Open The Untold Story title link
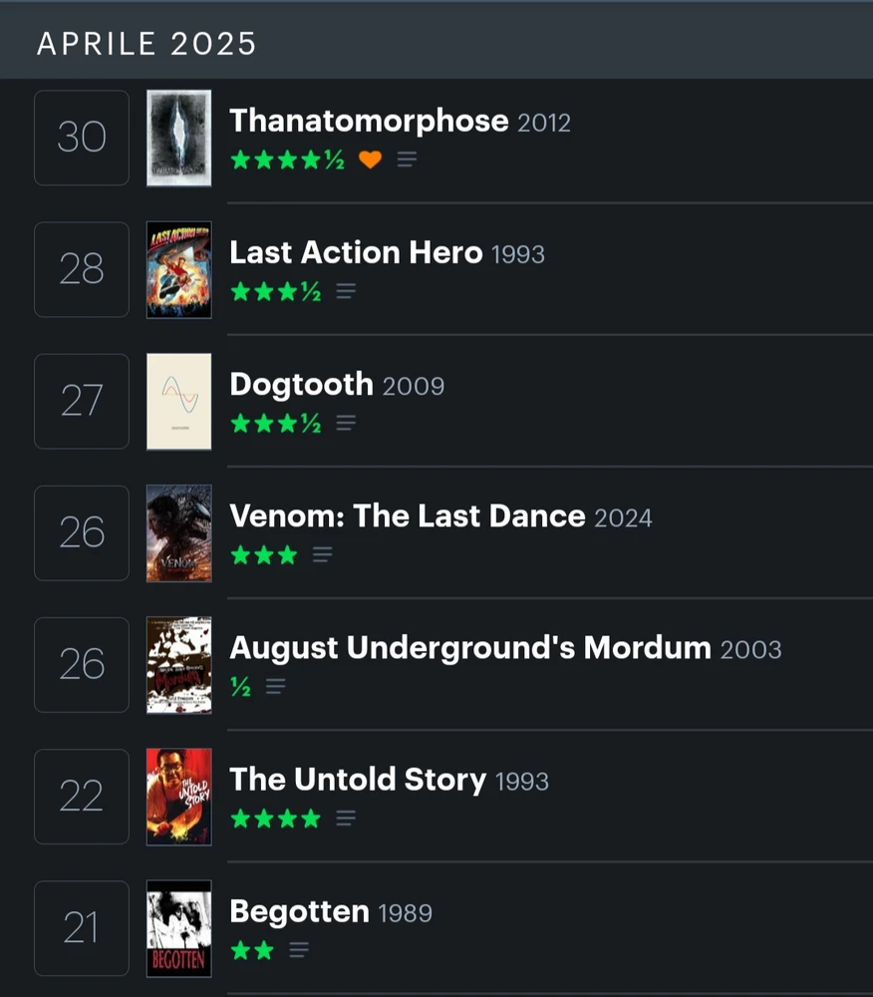 358,779
